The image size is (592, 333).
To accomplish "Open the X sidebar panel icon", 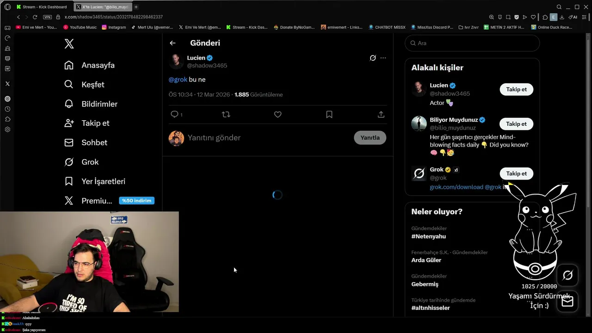I will (7, 84).
